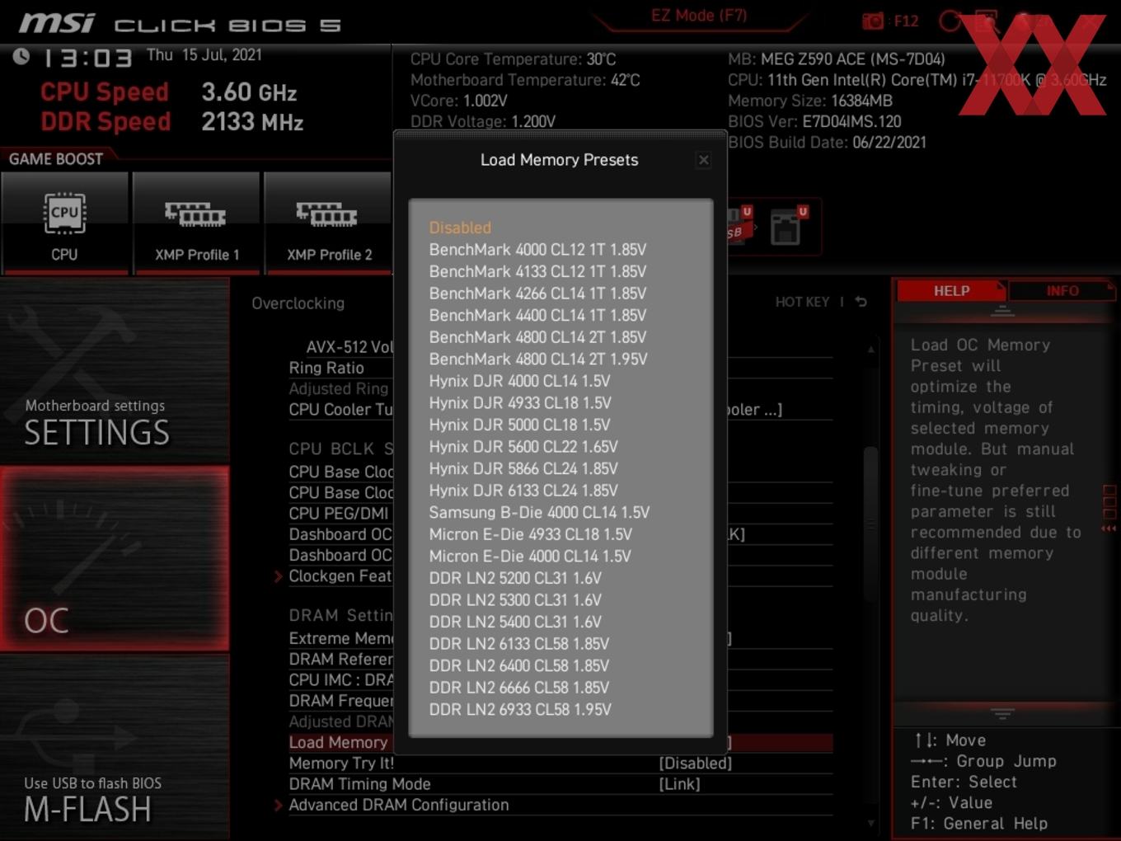Screen dimensions: 1121x841
Task: Open the DRAM Frequency setting
Action: pyautogui.click(x=340, y=701)
